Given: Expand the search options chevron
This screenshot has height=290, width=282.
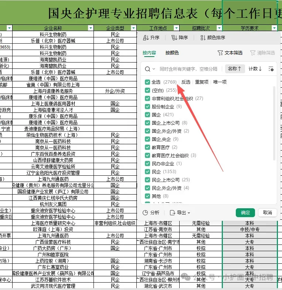Looking at the screenshot, I should tap(154, 69).
